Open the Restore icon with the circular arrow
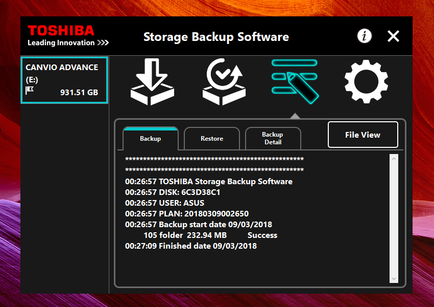Screen dimensions: 434x307 pyautogui.click(x=224, y=82)
